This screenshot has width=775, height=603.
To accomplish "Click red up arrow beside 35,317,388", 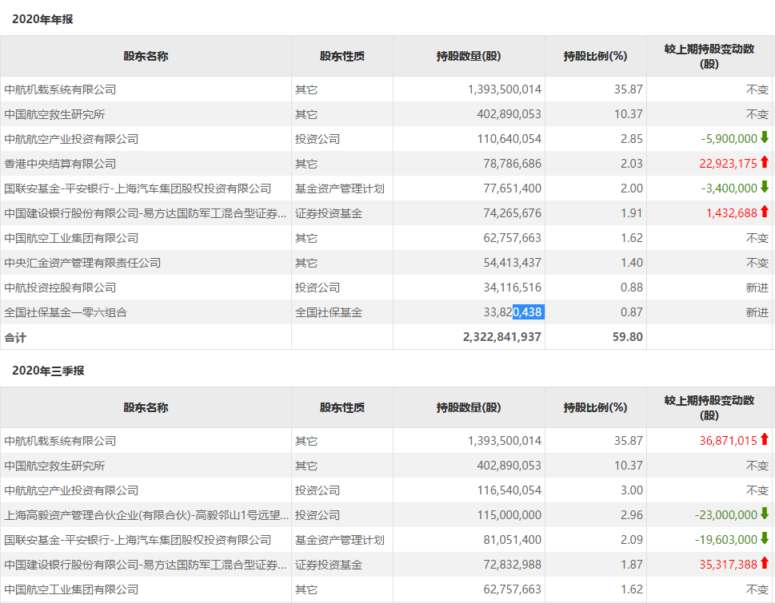I will 764,563.
